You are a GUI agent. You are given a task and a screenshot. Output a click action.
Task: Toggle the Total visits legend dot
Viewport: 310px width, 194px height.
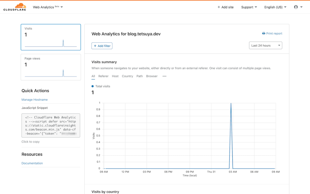[x=93, y=86]
